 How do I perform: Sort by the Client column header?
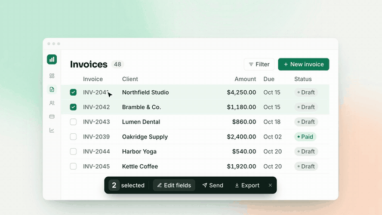(x=130, y=79)
